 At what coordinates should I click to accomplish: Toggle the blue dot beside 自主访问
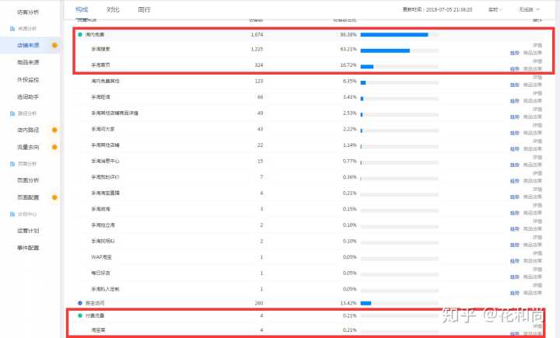pyautogui.click(x=80, y=302)
